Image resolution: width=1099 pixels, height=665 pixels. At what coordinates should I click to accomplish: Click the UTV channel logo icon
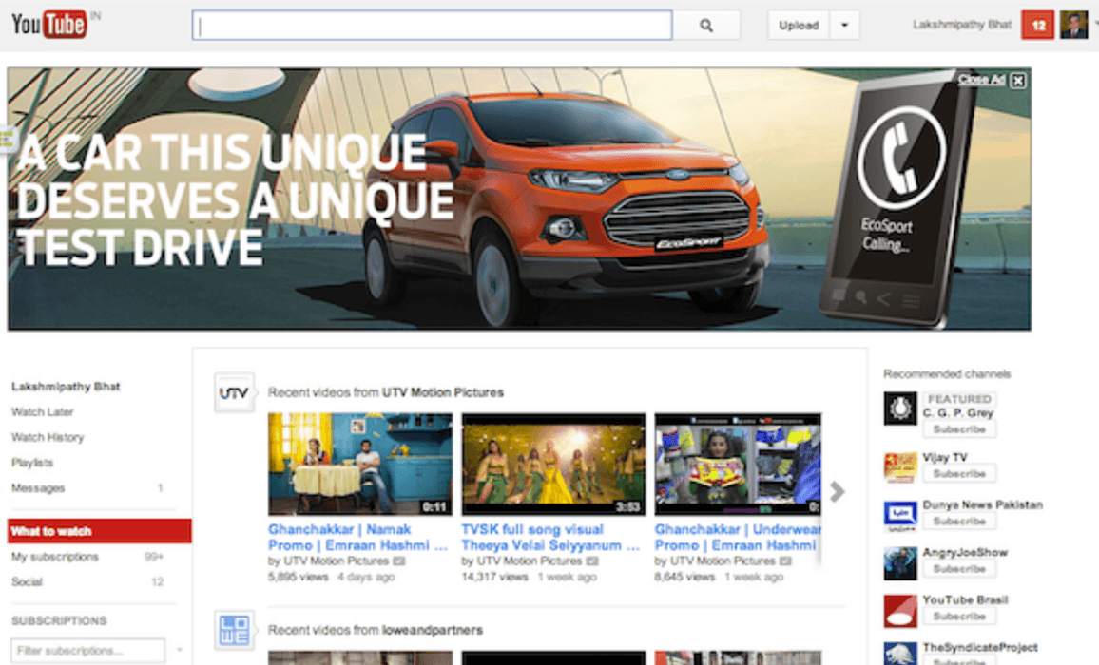coord(234,392)
